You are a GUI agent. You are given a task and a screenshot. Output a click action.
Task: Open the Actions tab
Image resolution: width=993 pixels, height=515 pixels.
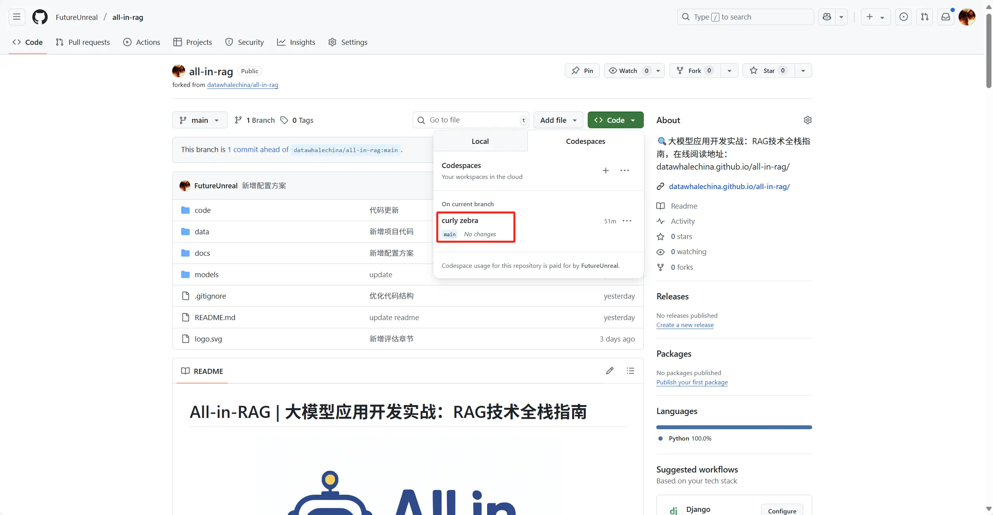(x=142, y=42)
